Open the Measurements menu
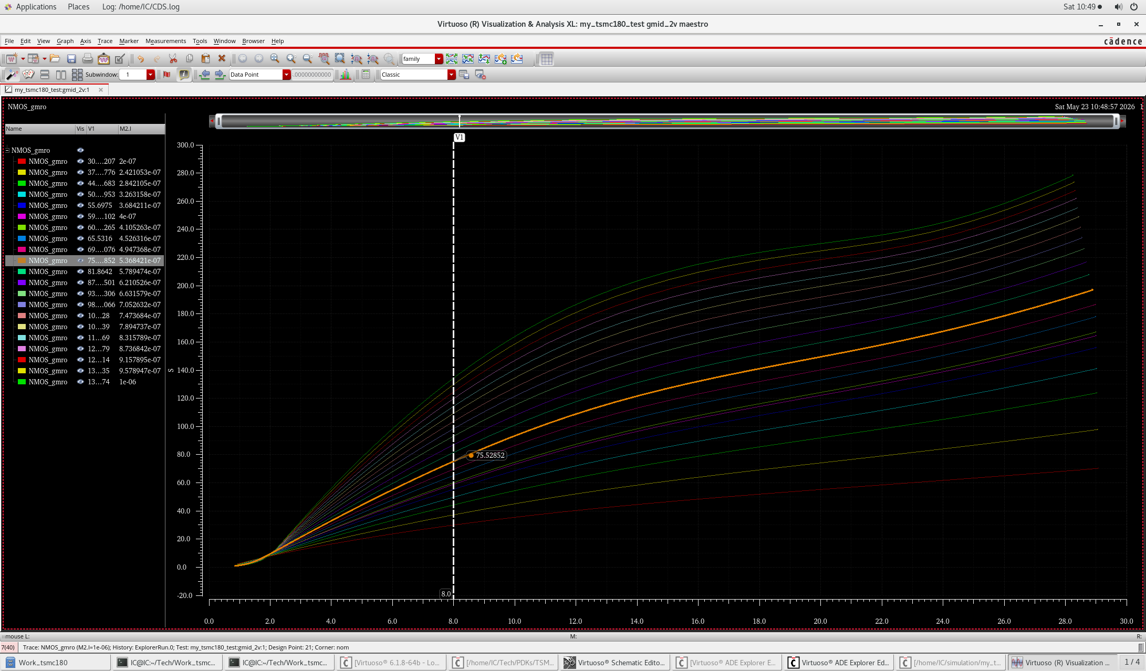 click(165, 41)
